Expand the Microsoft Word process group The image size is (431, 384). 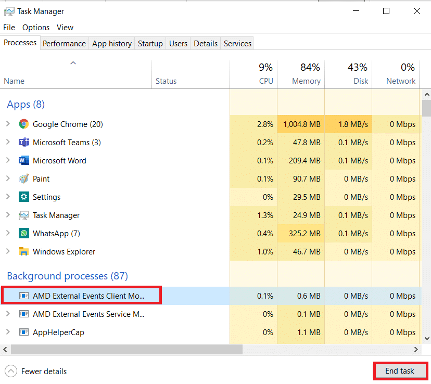pyautogui.click(x=8, y=160)
